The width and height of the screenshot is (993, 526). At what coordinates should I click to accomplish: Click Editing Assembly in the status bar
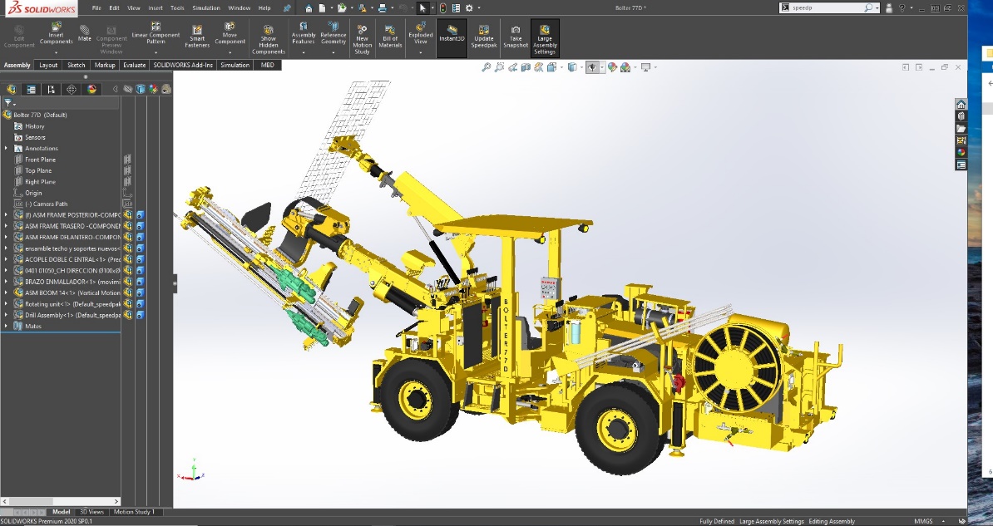coord(831,520)
